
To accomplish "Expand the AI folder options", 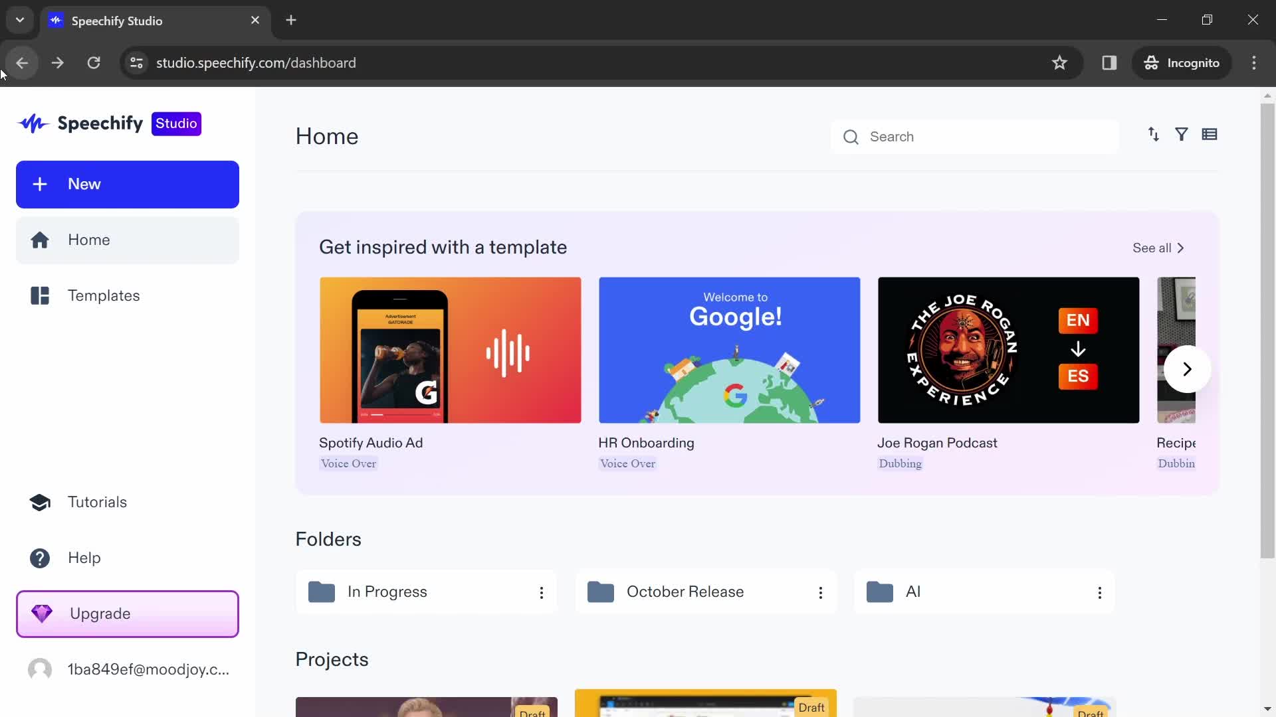I will [1100, 593].
